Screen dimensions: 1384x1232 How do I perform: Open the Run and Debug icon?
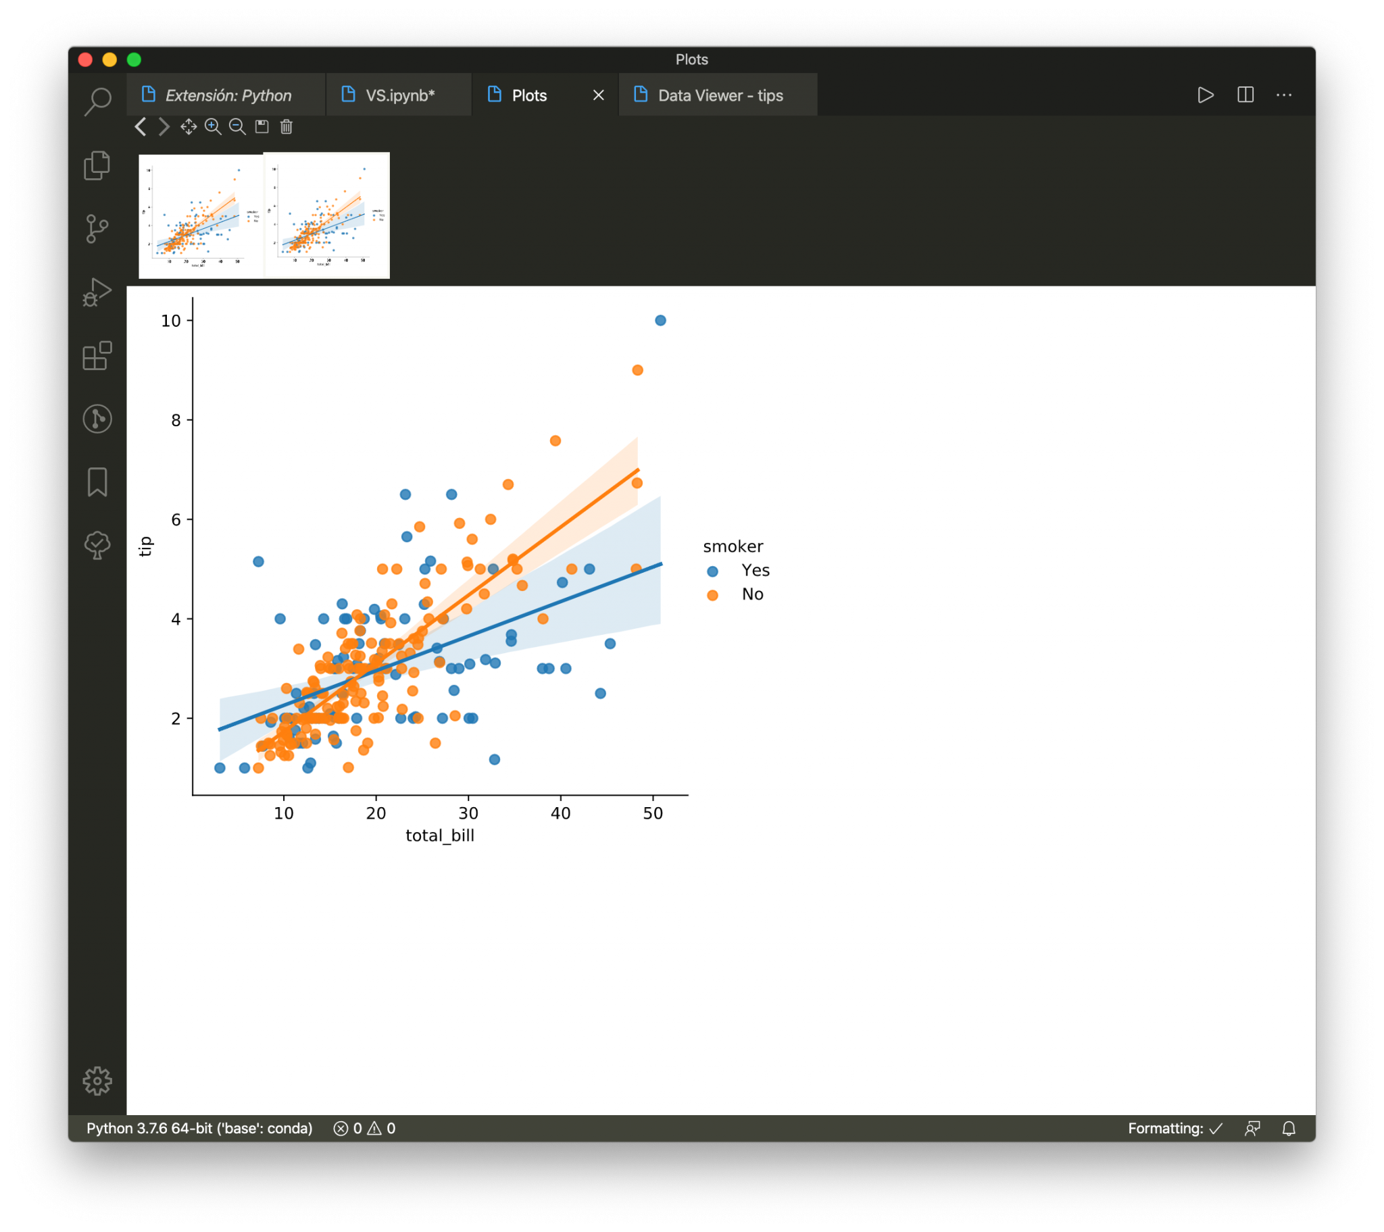pyautogui.click(x=97, y=292)
